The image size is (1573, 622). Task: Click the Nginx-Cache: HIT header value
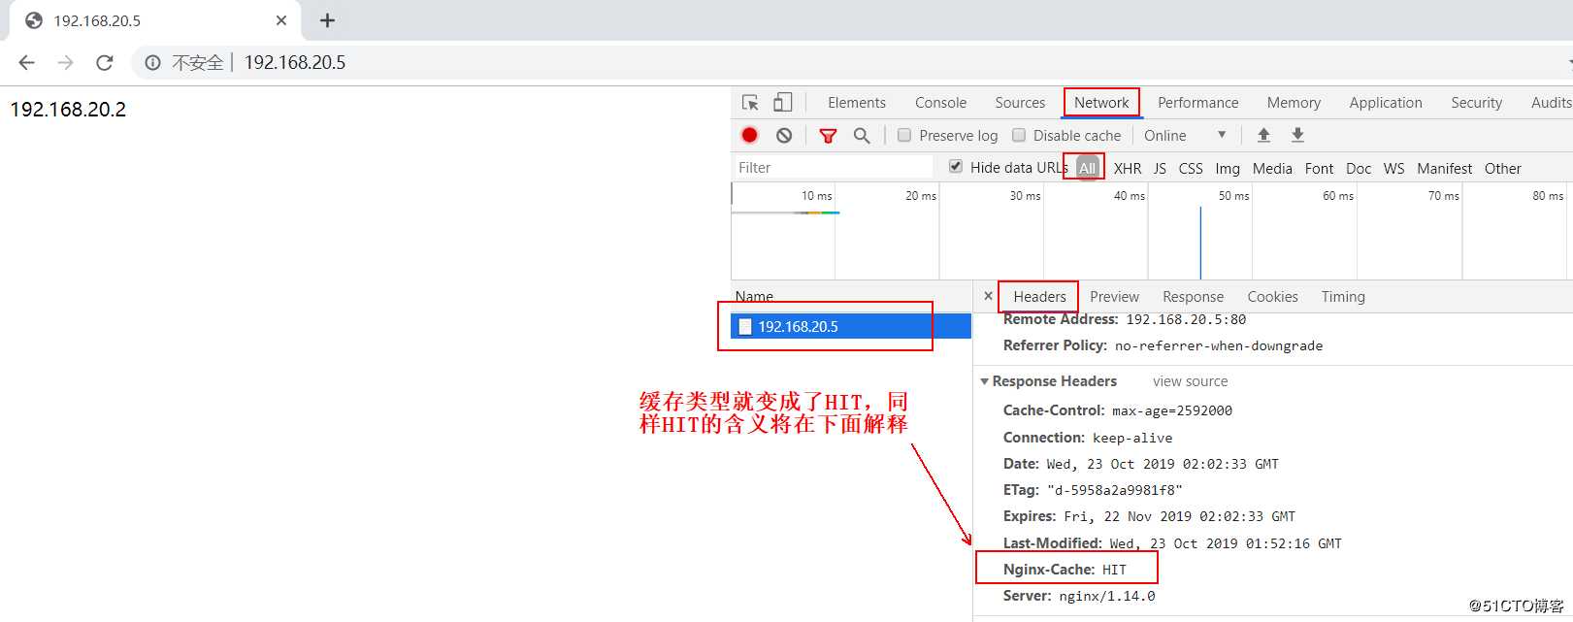point(1114,570)
